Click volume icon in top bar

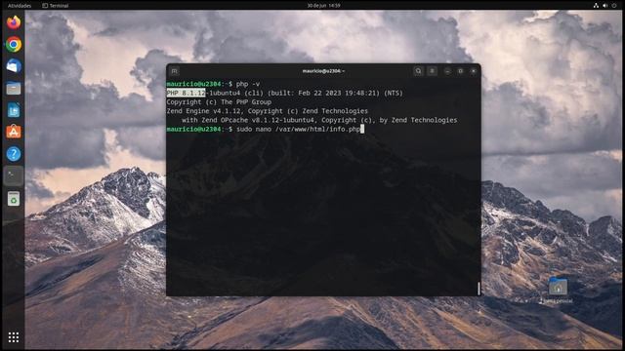pyautogui.click(x=605, y=6)
